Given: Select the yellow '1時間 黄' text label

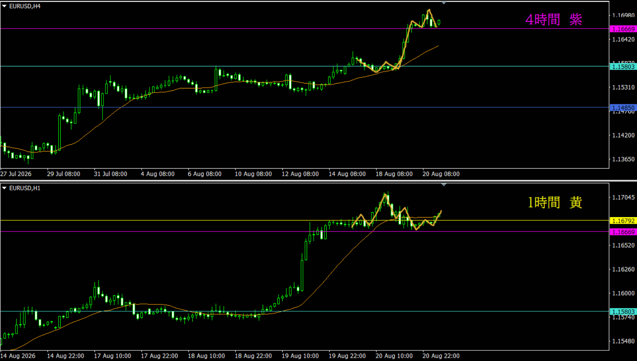Looking at the screenshot, I should (x=555, y=202).
